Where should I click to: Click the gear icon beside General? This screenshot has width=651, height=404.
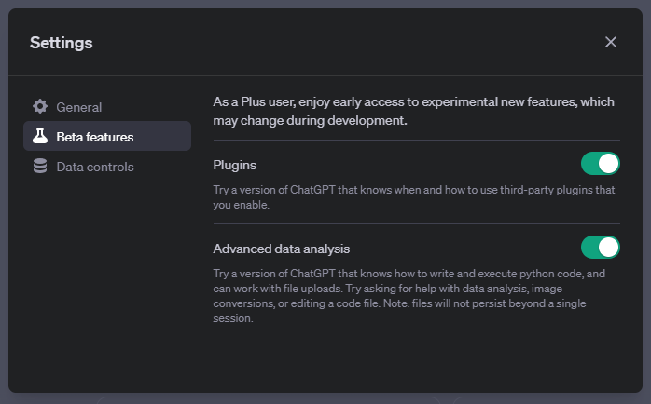coord(40,107)
